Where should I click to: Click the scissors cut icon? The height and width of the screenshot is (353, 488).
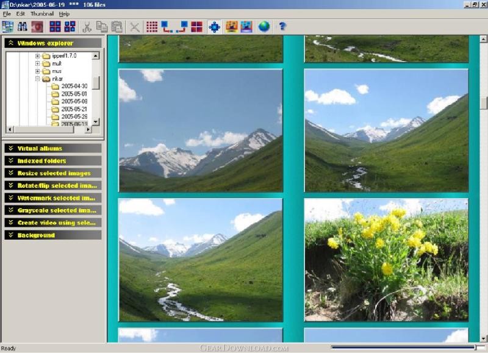click(87, 27)
